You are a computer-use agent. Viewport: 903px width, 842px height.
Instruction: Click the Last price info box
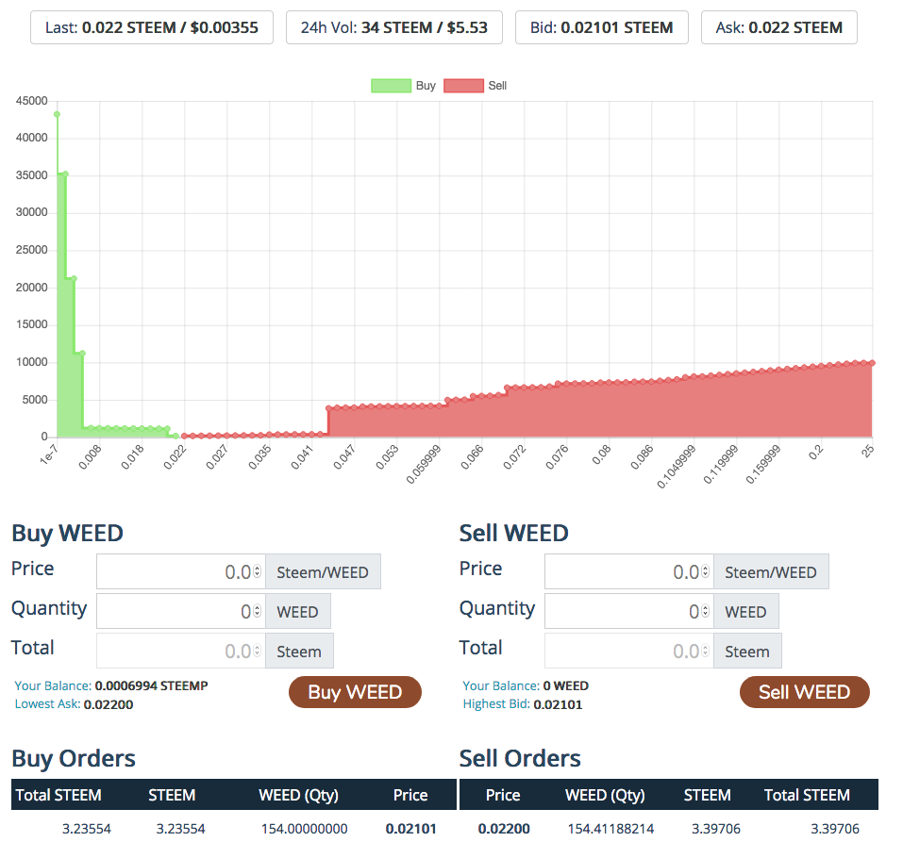(152, 27)
